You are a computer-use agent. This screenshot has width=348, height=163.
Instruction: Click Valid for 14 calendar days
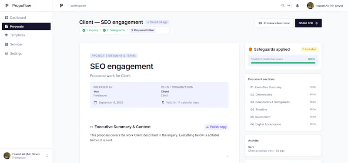183,103
